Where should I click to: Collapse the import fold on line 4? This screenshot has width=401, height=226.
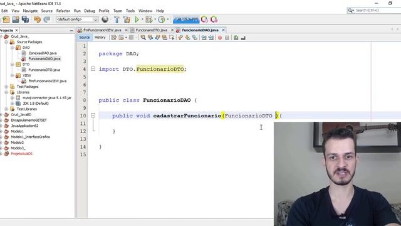[93, 69]
